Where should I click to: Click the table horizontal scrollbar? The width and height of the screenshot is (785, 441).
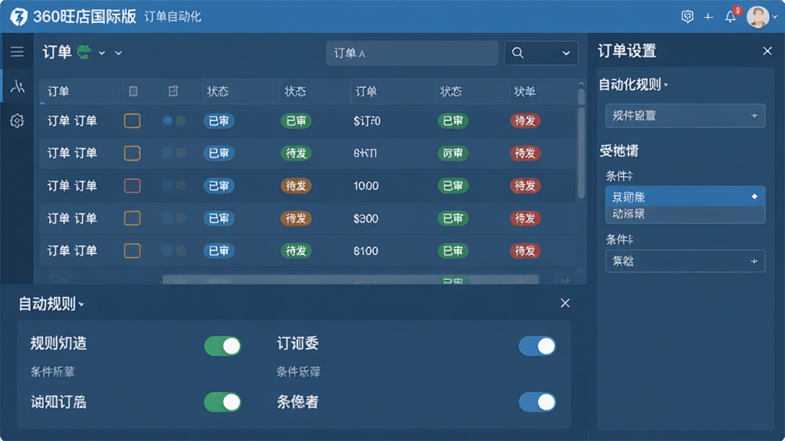tap(350, 280)
